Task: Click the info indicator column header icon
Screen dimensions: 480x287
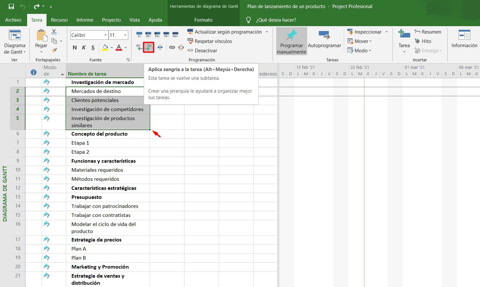Action: click(x=34, y=72)
